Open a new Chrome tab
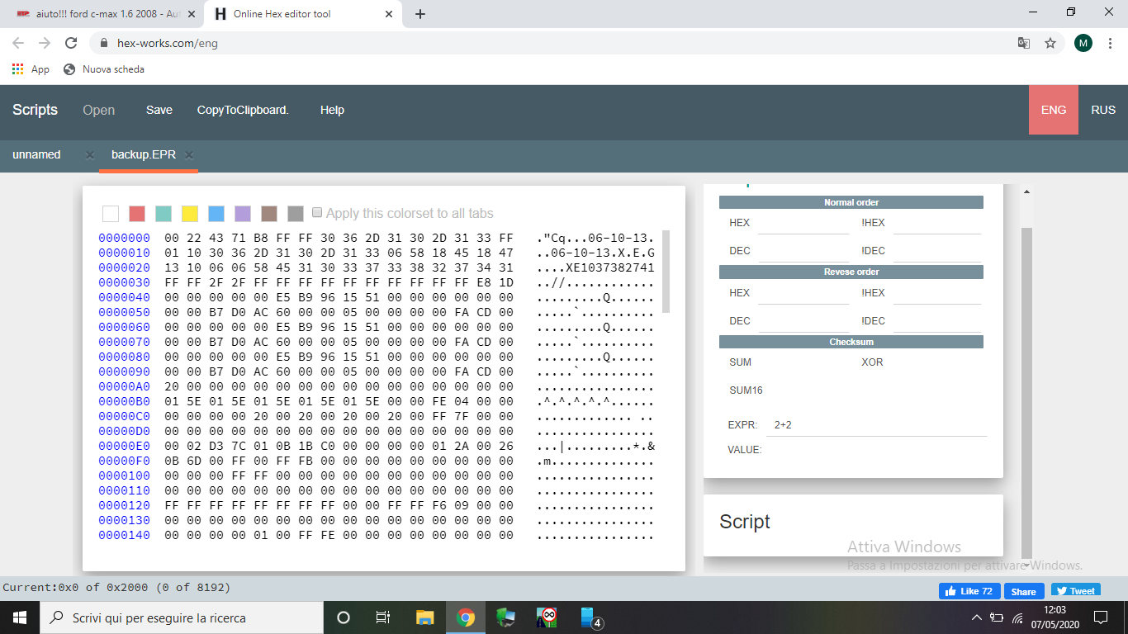Image resolution: width=1128 pixels, height=634 pixels. [420, 14]
